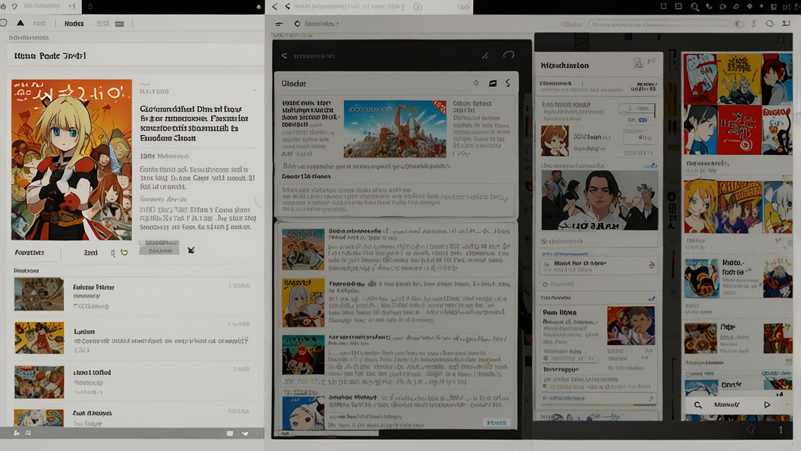
Task: Expand the blue link row at right panel bottom
Action: [599, 399]
